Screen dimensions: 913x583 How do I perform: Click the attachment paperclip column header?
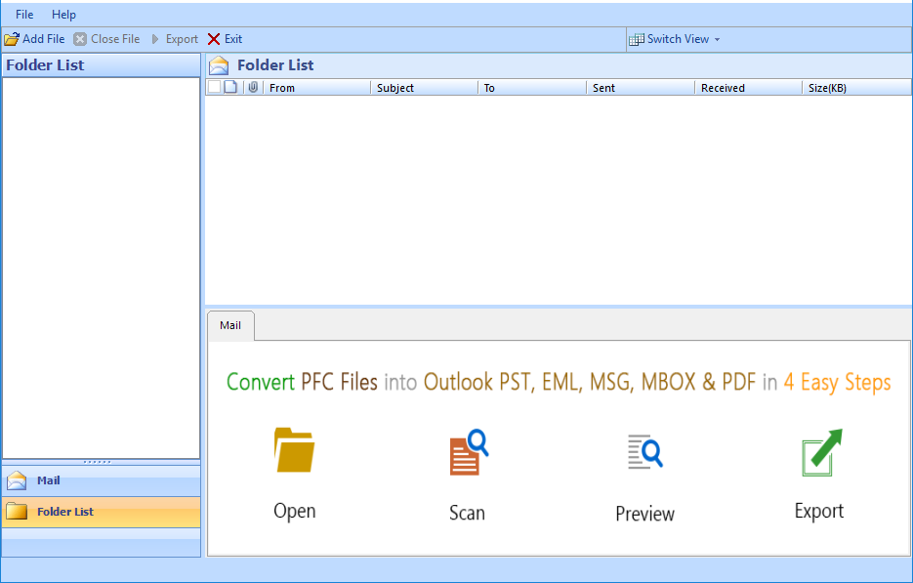point(253,87)
